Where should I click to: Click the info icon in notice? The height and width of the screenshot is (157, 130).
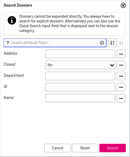(12, 20)
